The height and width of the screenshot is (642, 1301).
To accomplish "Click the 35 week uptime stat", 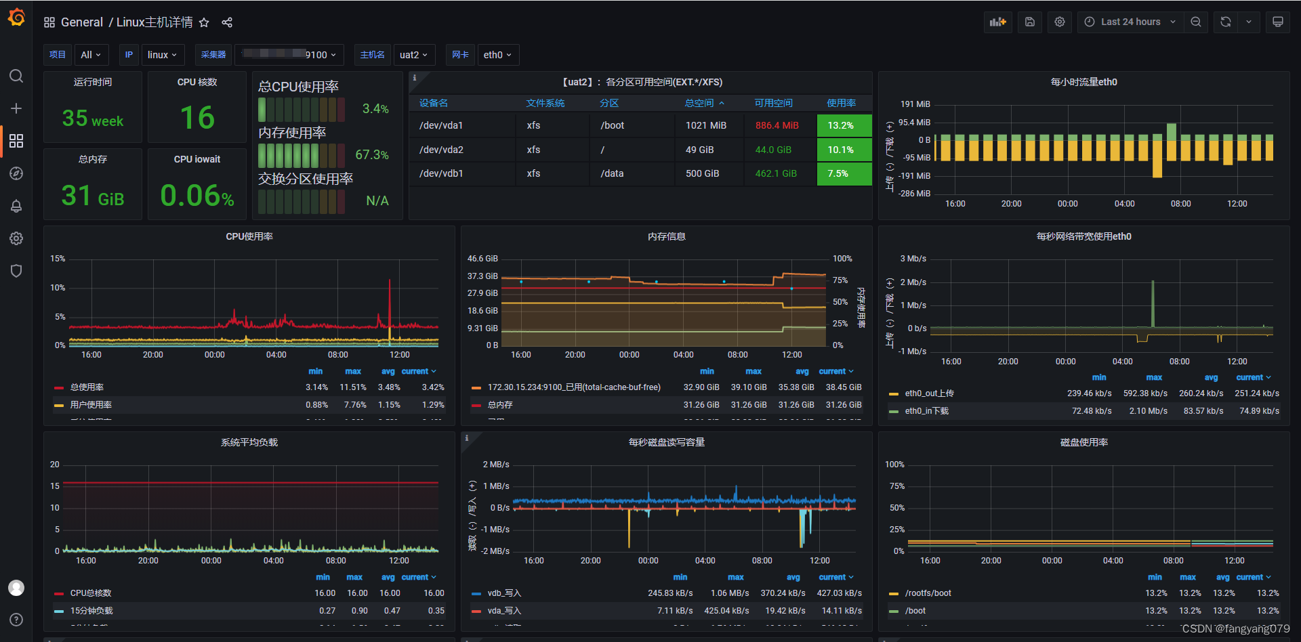I will pyautogui.click(x=93, y=119).
